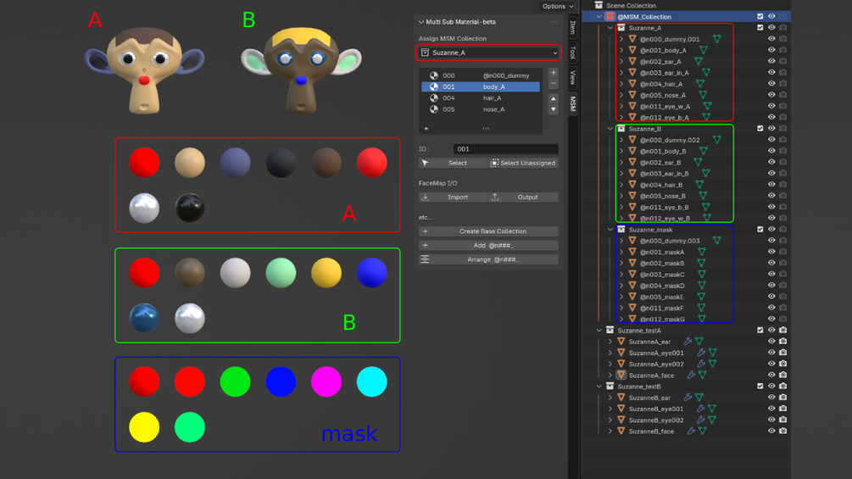
Task: Click the collection icon of Suzanne_mask
Action: tap(621, 230)
